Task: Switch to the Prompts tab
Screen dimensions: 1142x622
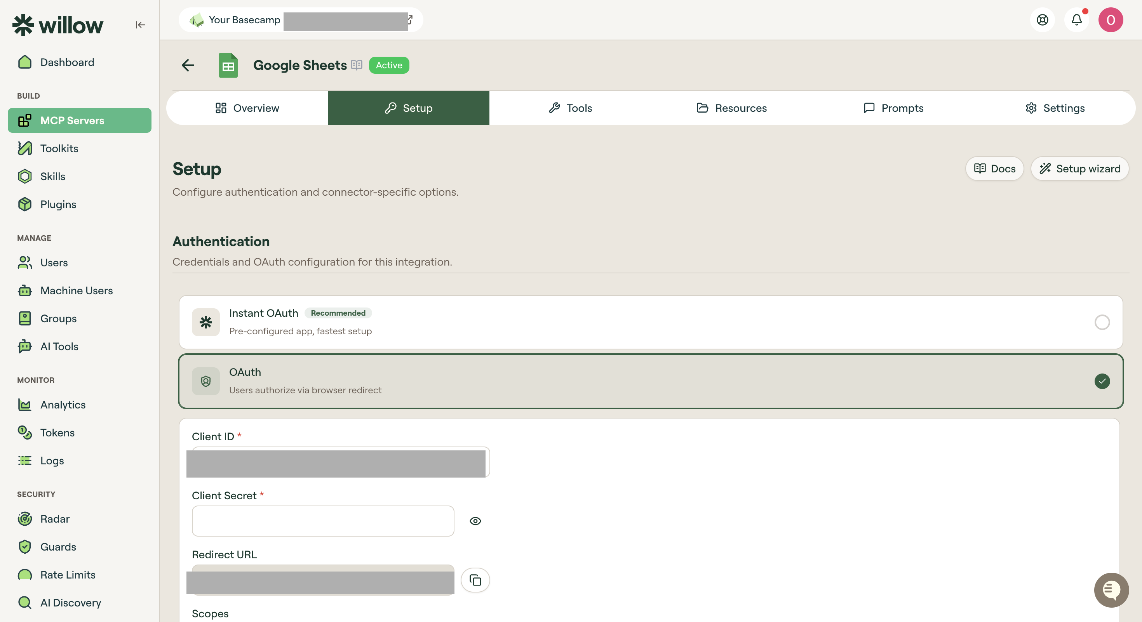Action: (893, 108)
